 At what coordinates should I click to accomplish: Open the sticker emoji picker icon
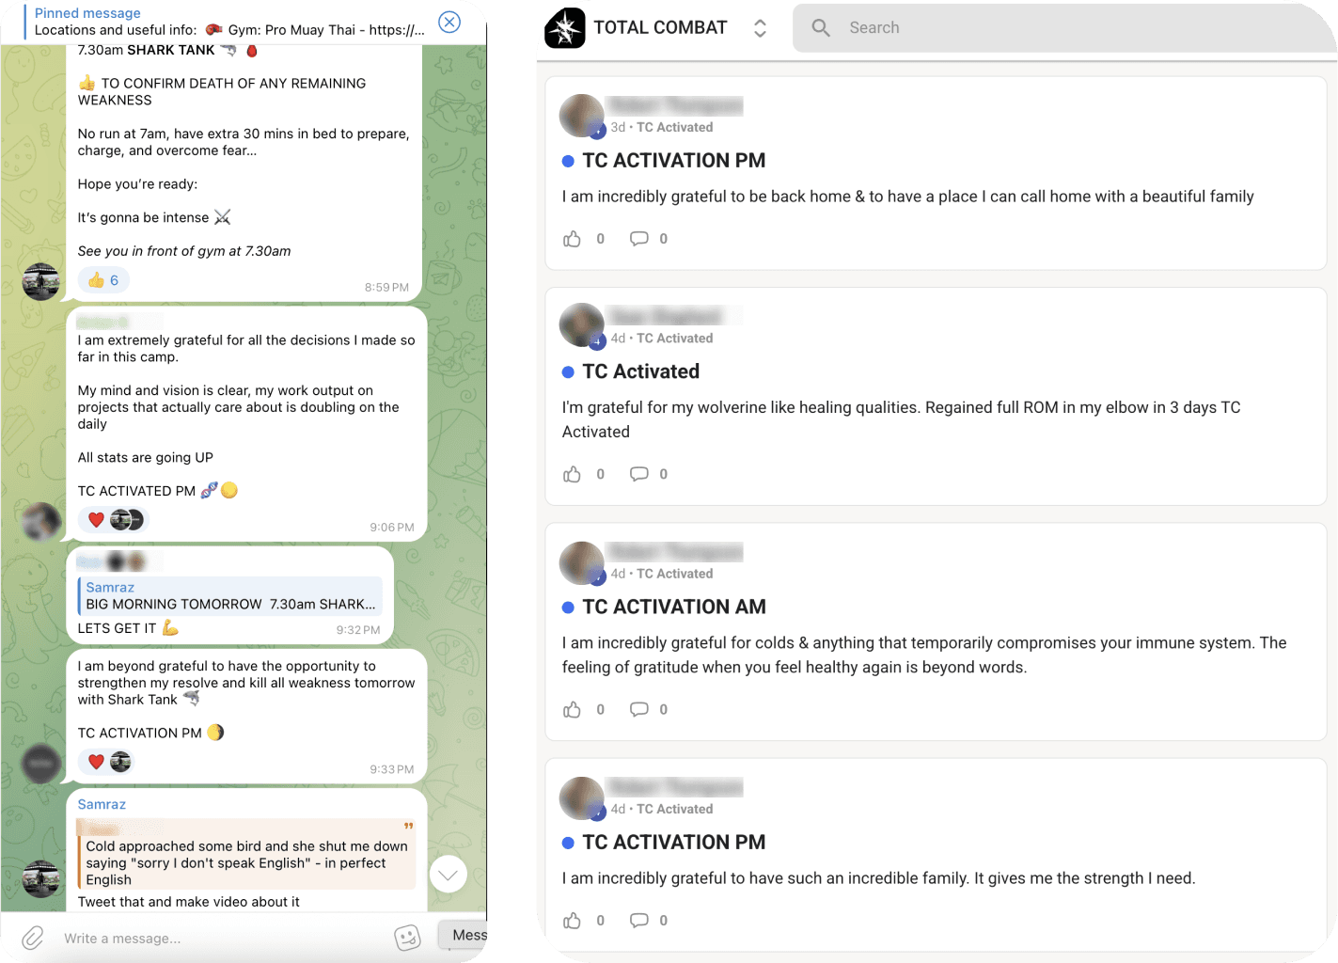click(407, 938)
